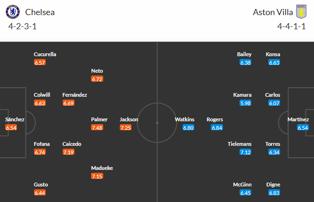Click Neto's 6.72 rating badge
The image size is (314, 202).
point(97,79)
